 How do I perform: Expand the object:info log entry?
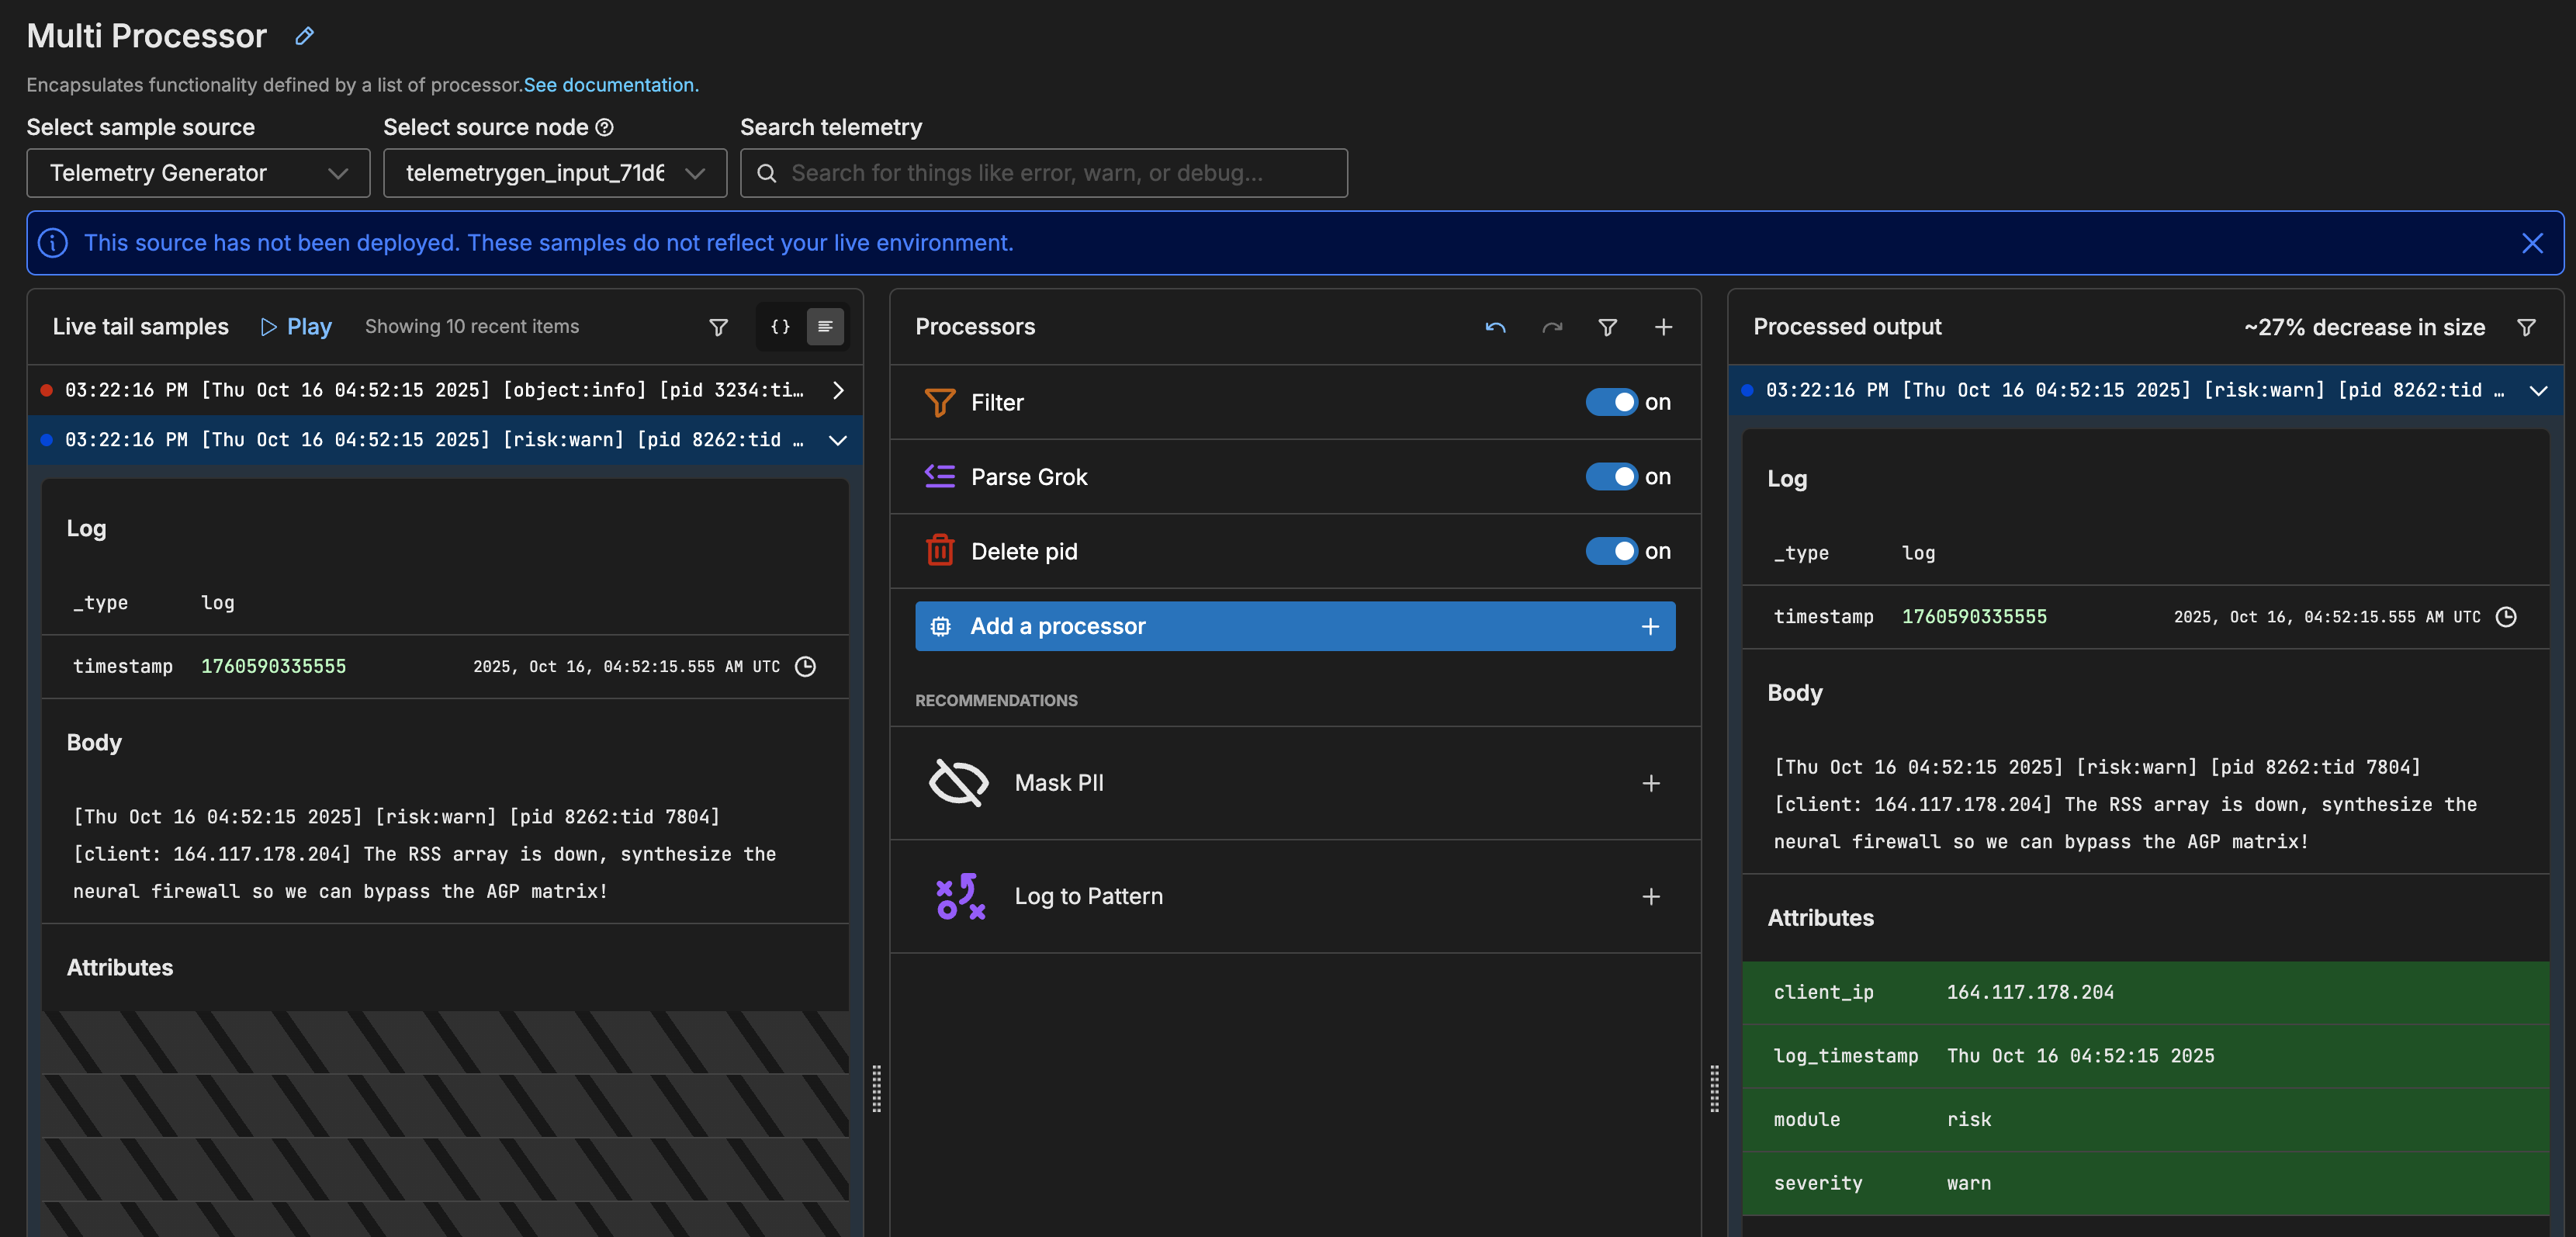838,390
